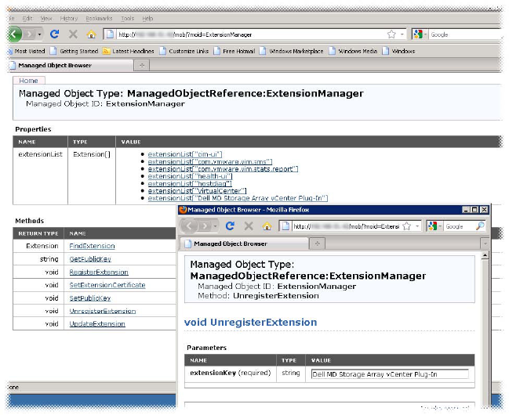Click Forward arrow in popup Firefox window
This screenshot has width=509, height=415.
(205, 226)
